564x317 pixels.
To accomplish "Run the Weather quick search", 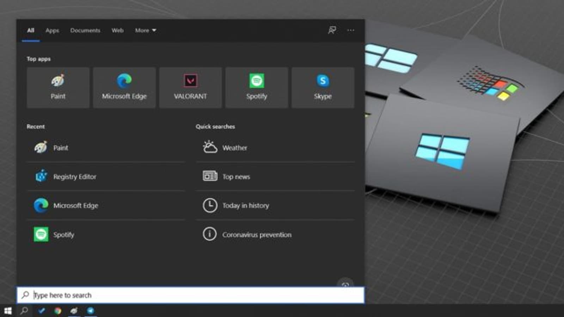I will point(275,148).
